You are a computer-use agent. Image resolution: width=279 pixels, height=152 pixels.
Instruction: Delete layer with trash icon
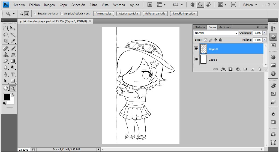tap(260, 69)
